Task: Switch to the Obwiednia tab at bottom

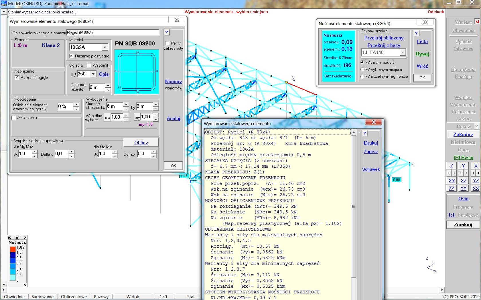Action: coord(14,297)
